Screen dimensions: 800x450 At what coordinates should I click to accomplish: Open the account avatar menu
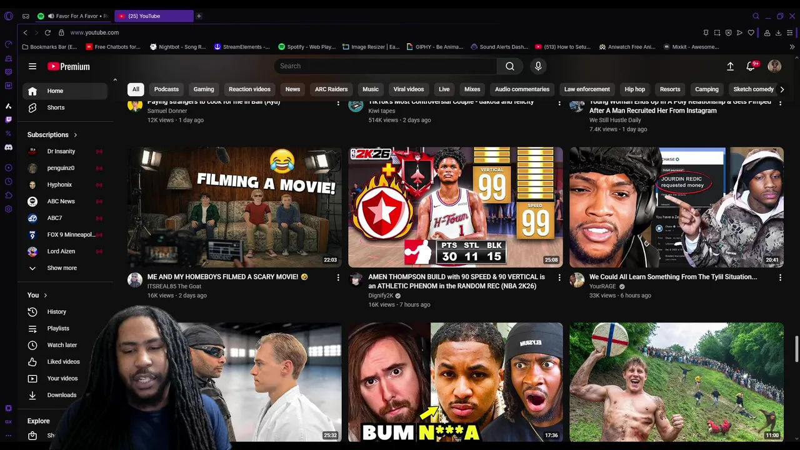pyautogui.click(x=774, y=66)
